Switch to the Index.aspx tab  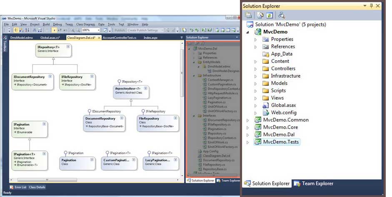[150, 38]
